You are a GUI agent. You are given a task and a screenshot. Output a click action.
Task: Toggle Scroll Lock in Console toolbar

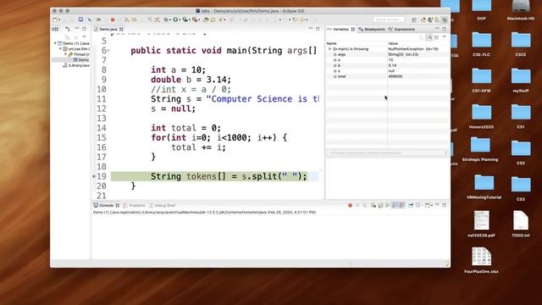coord(380,205)
